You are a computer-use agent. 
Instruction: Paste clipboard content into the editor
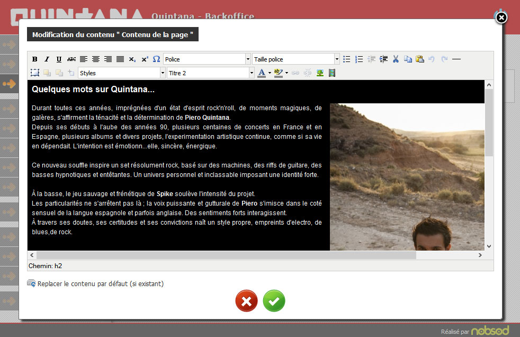point(420,59)
